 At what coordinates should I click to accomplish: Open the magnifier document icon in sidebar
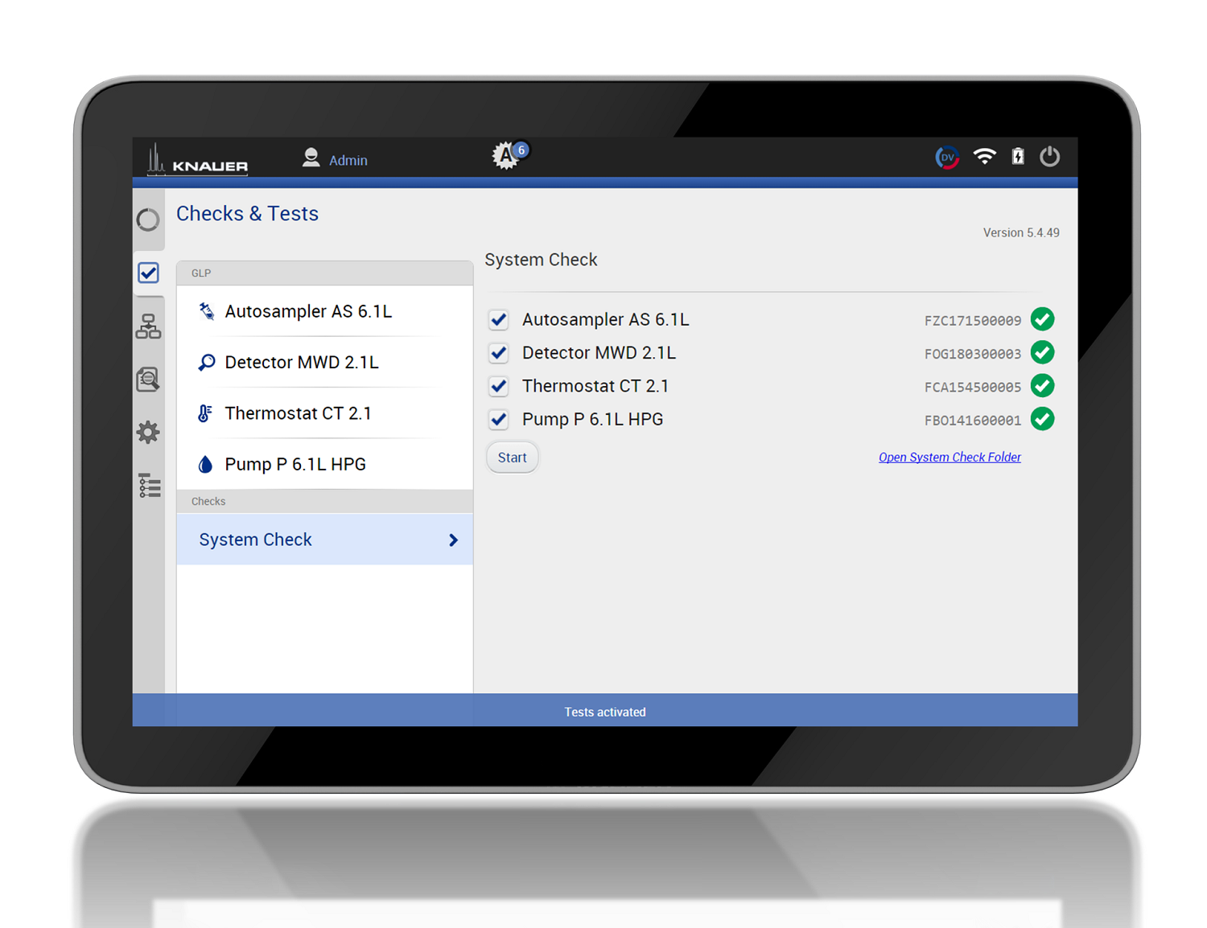pos(148,380)
